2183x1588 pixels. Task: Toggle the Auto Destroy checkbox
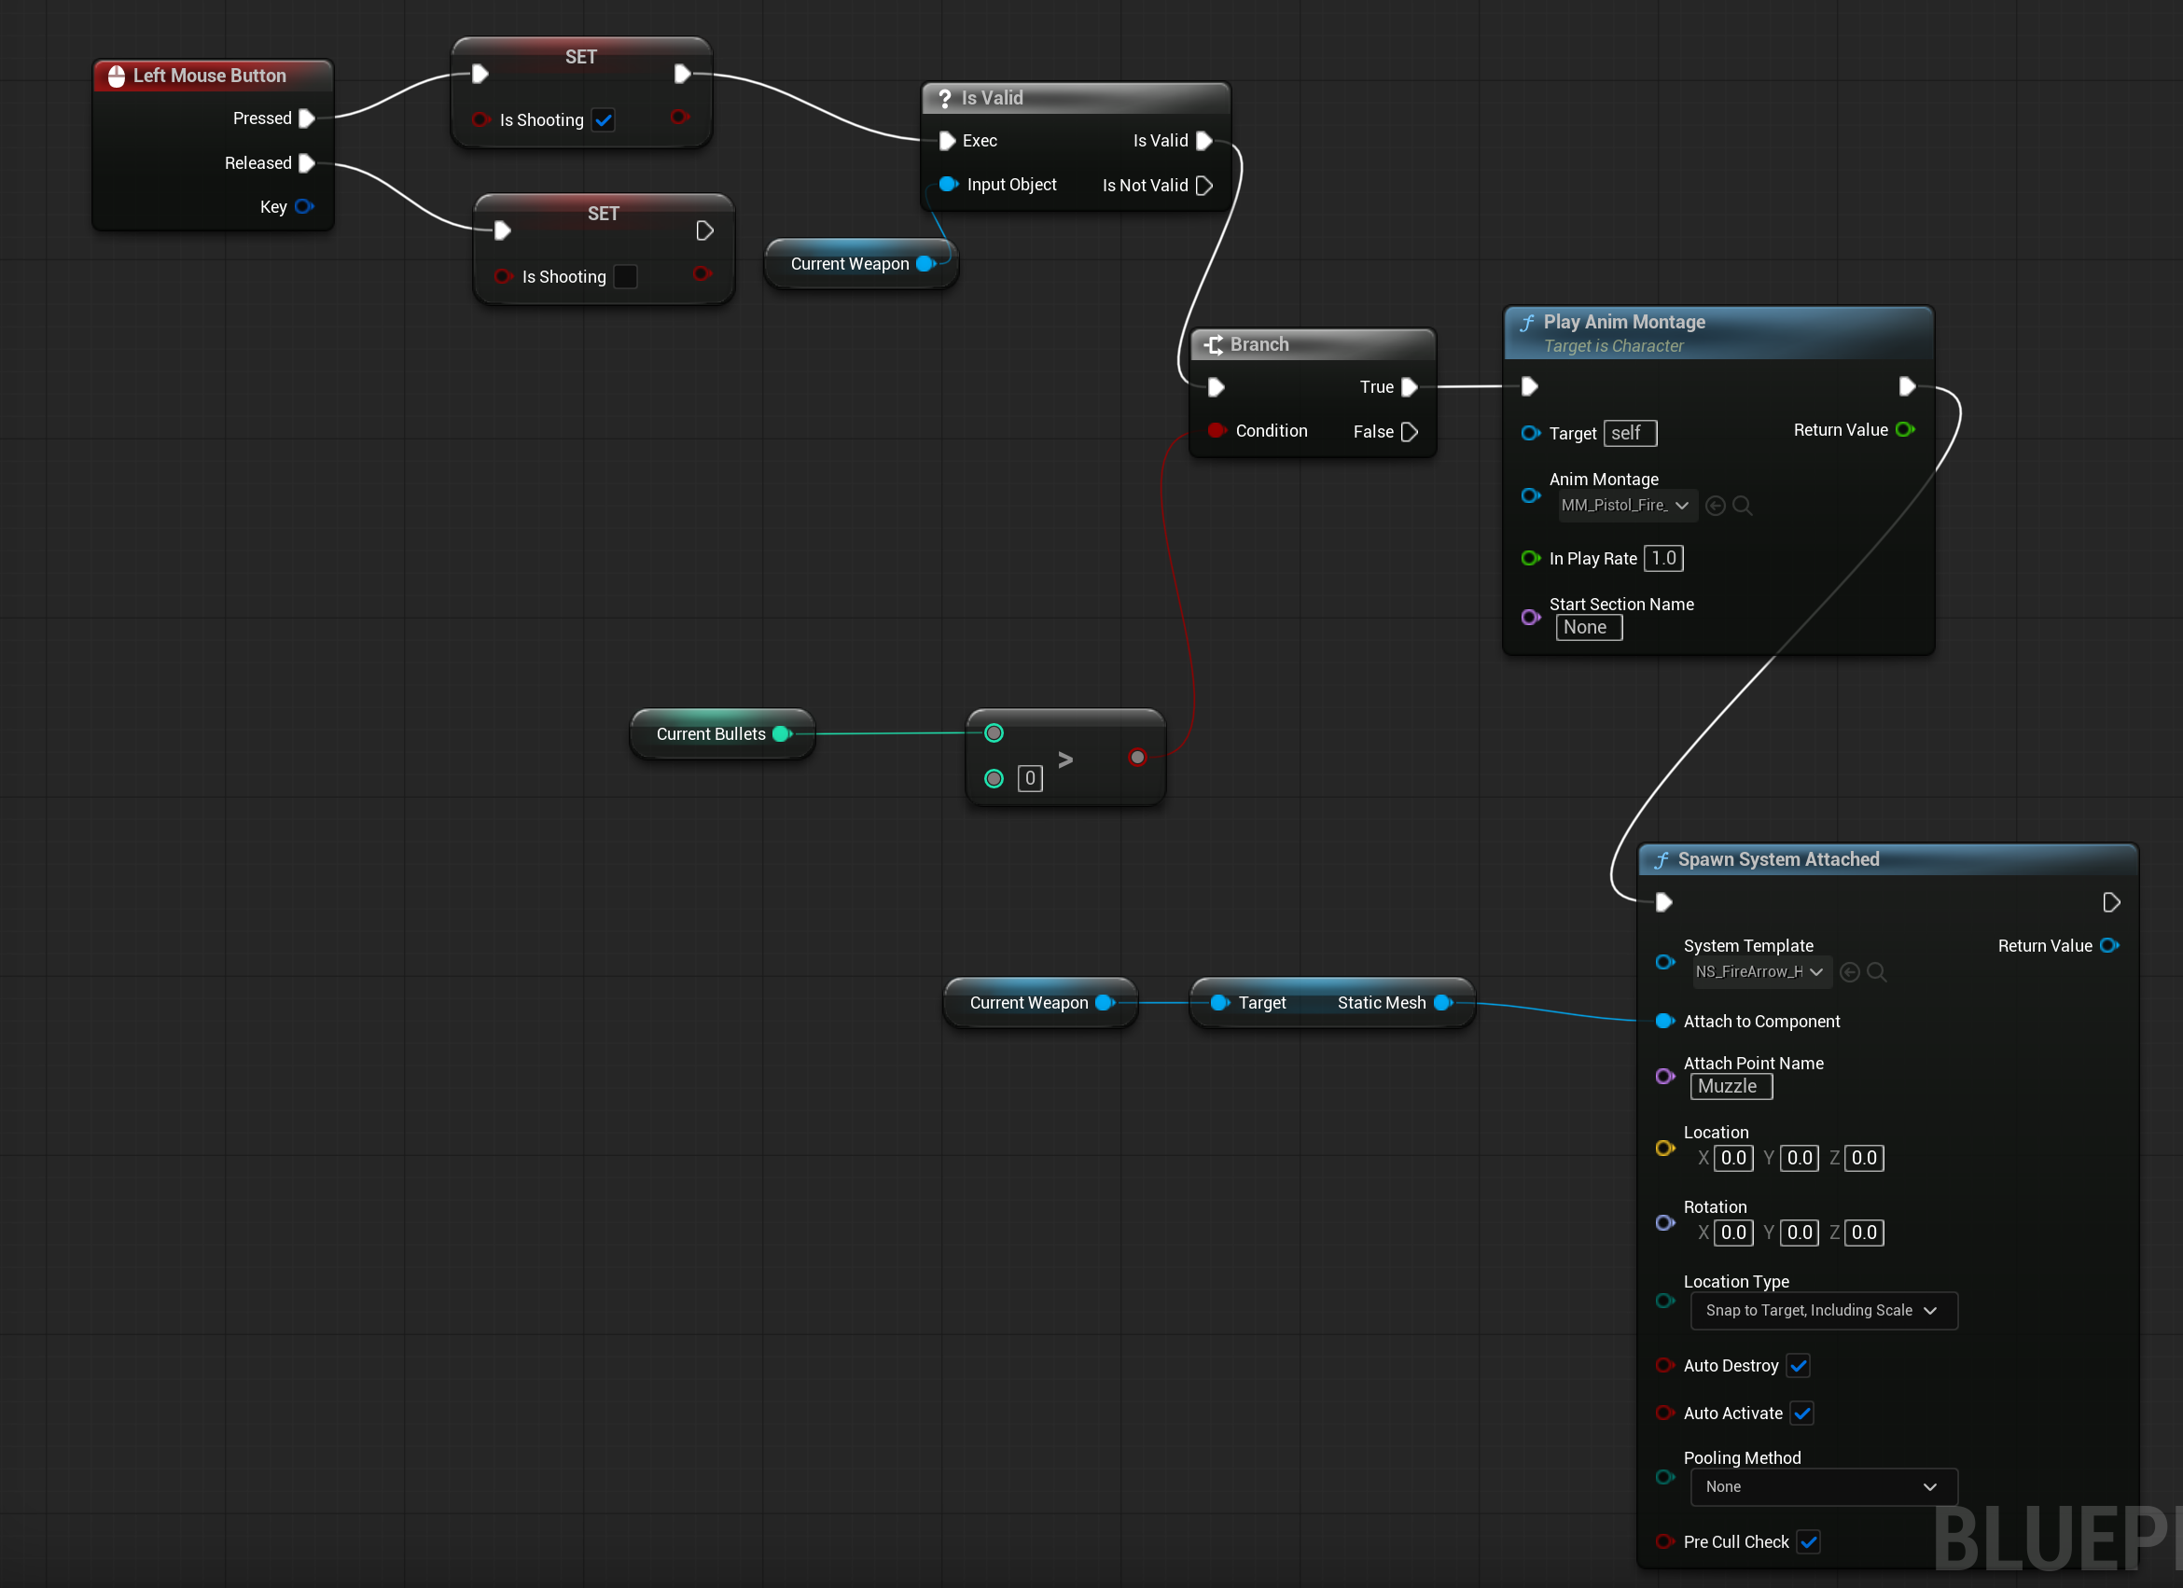(1798, 1366)
